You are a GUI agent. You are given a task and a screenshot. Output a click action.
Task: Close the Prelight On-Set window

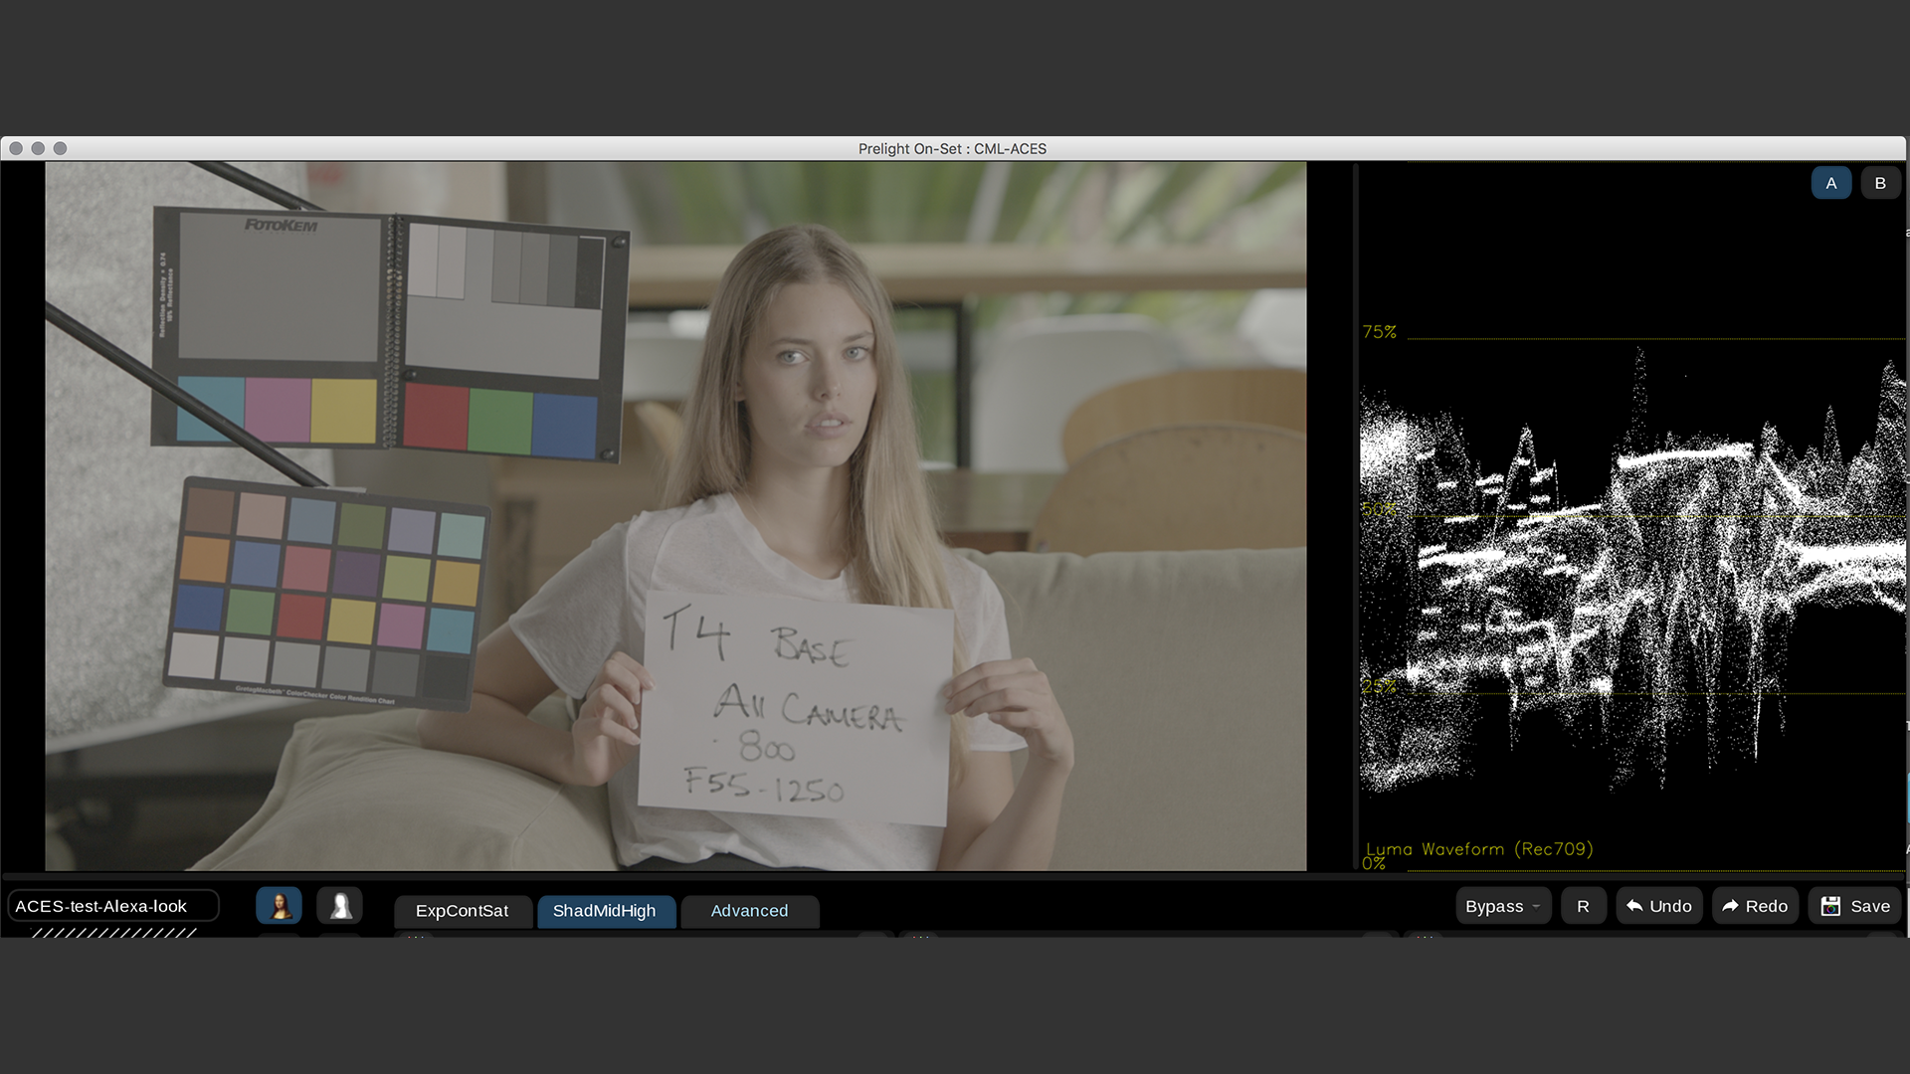point(16,148)
